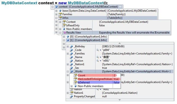Expand the Families table node
177x104 pixels.
point(56,14)
